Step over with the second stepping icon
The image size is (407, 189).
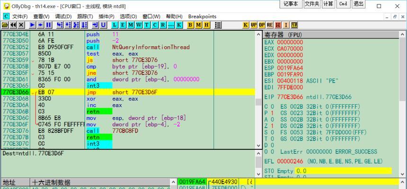(x=68, y=25)
